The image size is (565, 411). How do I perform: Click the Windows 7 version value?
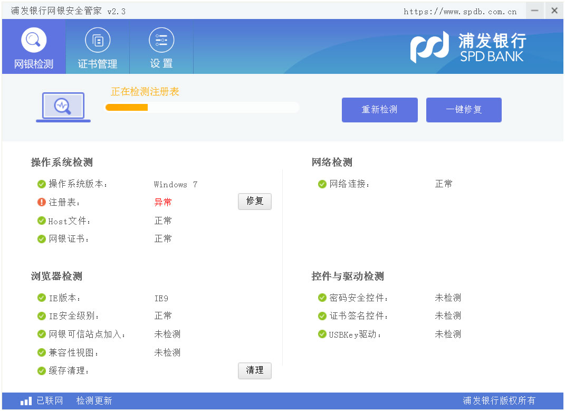(176, 185)
